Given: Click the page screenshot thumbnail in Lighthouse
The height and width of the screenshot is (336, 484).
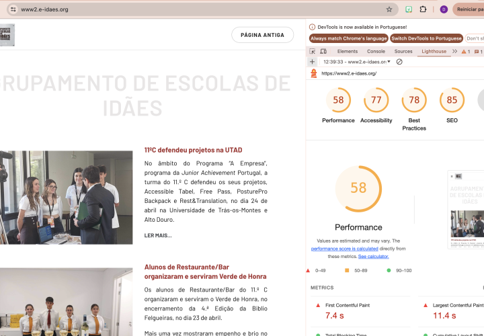Looking at the screenshot, I should pyautogui.click(x=466, y=209).
